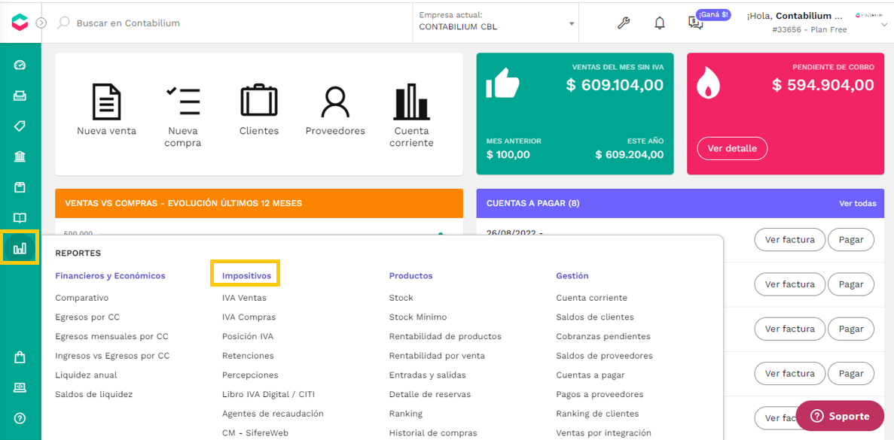
Task: Open the IVA Ventas report
Action: click(x=244, y=298)
